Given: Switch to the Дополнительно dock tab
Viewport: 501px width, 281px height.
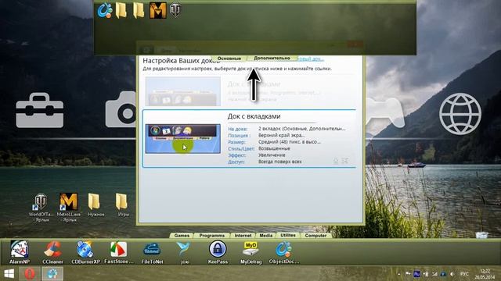Looking at the screenshot, I should click(272, 59).
